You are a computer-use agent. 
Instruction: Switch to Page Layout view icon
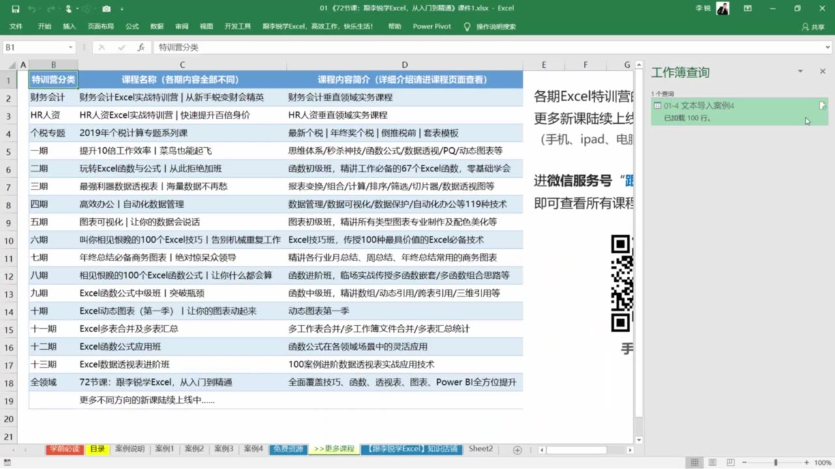click(714, 462)
